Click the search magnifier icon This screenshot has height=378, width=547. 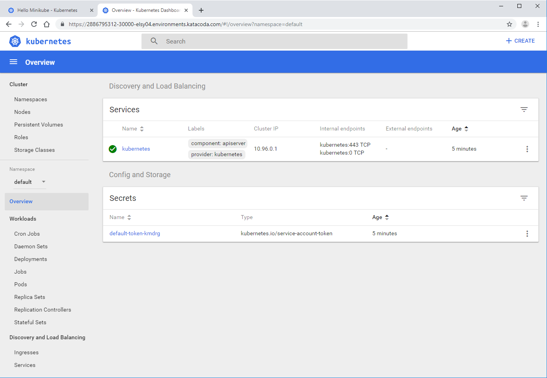point(154,41)
